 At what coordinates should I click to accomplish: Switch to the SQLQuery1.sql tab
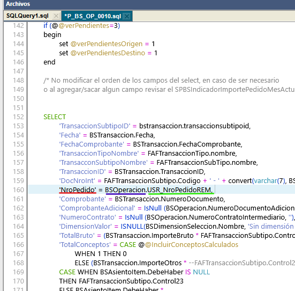27,16
